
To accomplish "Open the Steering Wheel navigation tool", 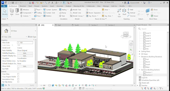I will tap(131, 44).
